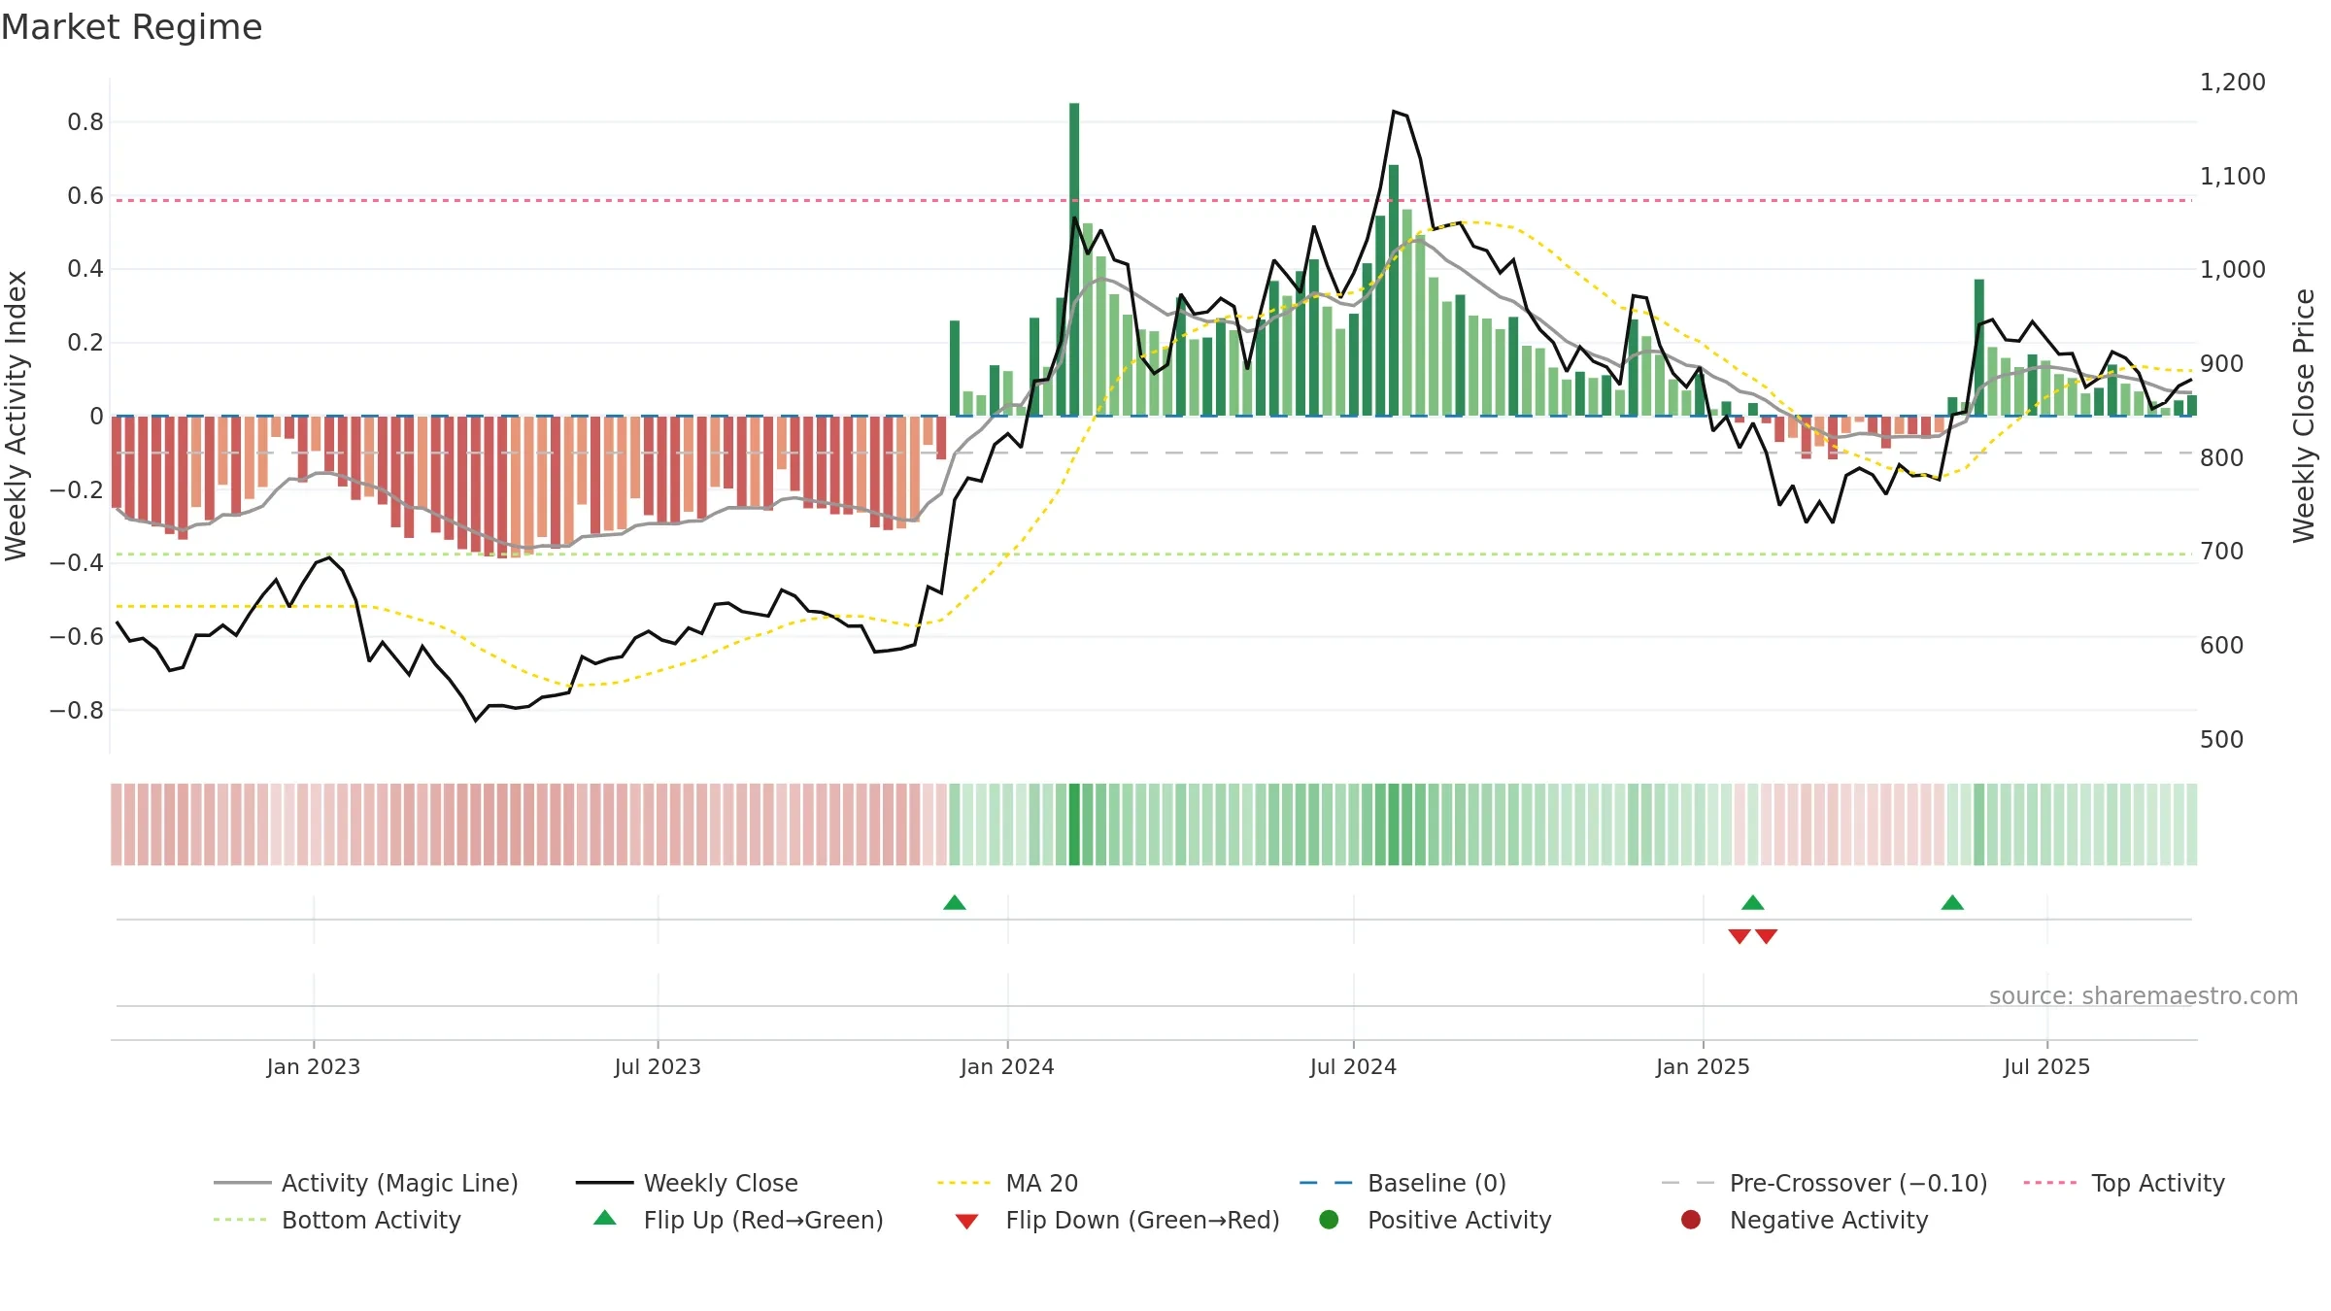The height and width of the screenshot is (1311, 2331).
Task: Toggle Flip Down (Green→Red) legend entry
Action: coord(1117,1220)
